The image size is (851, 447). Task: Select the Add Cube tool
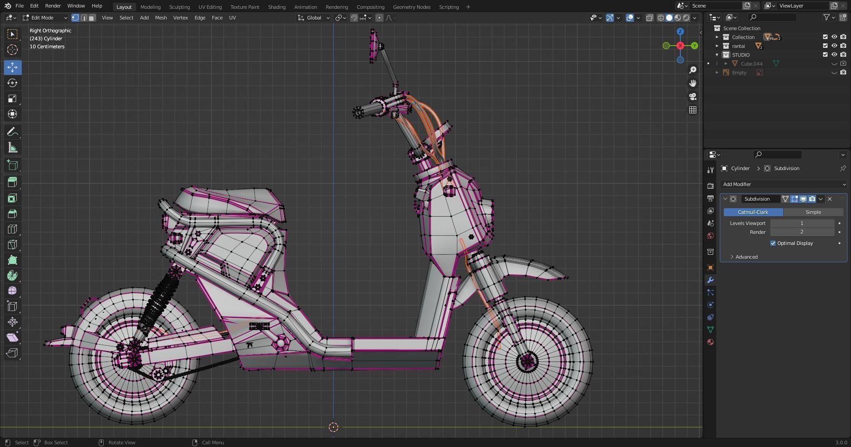tap(12, 165)
